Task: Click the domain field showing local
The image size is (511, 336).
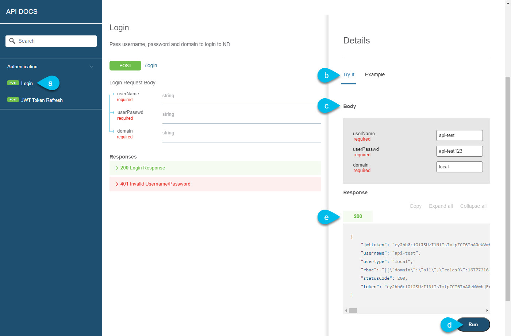Action: (459, 167)
